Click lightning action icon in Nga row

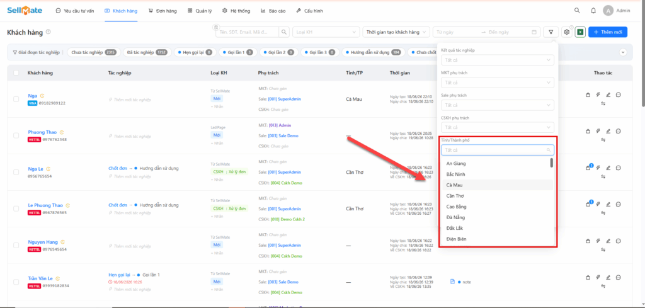pyautogui.click(x=598, y=94)
